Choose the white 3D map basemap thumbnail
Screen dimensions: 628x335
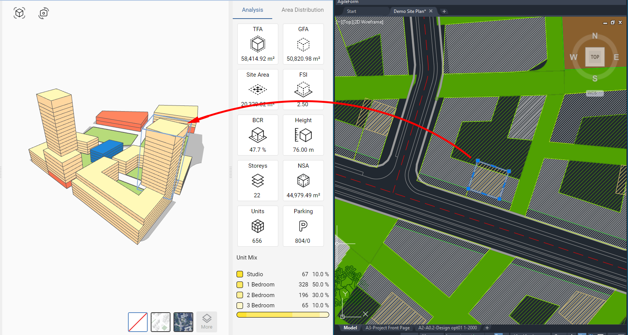161,322
